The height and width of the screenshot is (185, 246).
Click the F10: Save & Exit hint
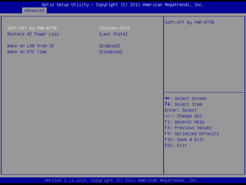[184, 140]
